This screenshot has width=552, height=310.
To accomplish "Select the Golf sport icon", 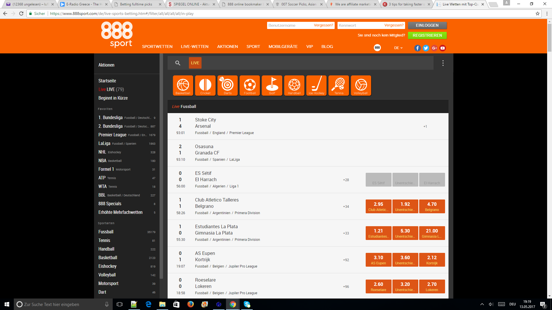I will [x=272, y=86].
